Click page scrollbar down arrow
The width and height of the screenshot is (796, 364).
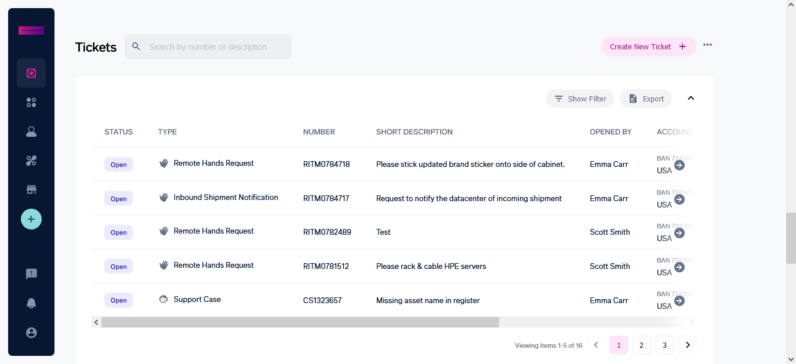coord(791,359)
